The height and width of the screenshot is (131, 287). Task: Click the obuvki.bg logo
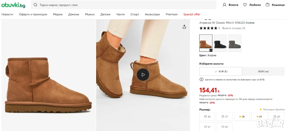(13, 5)
